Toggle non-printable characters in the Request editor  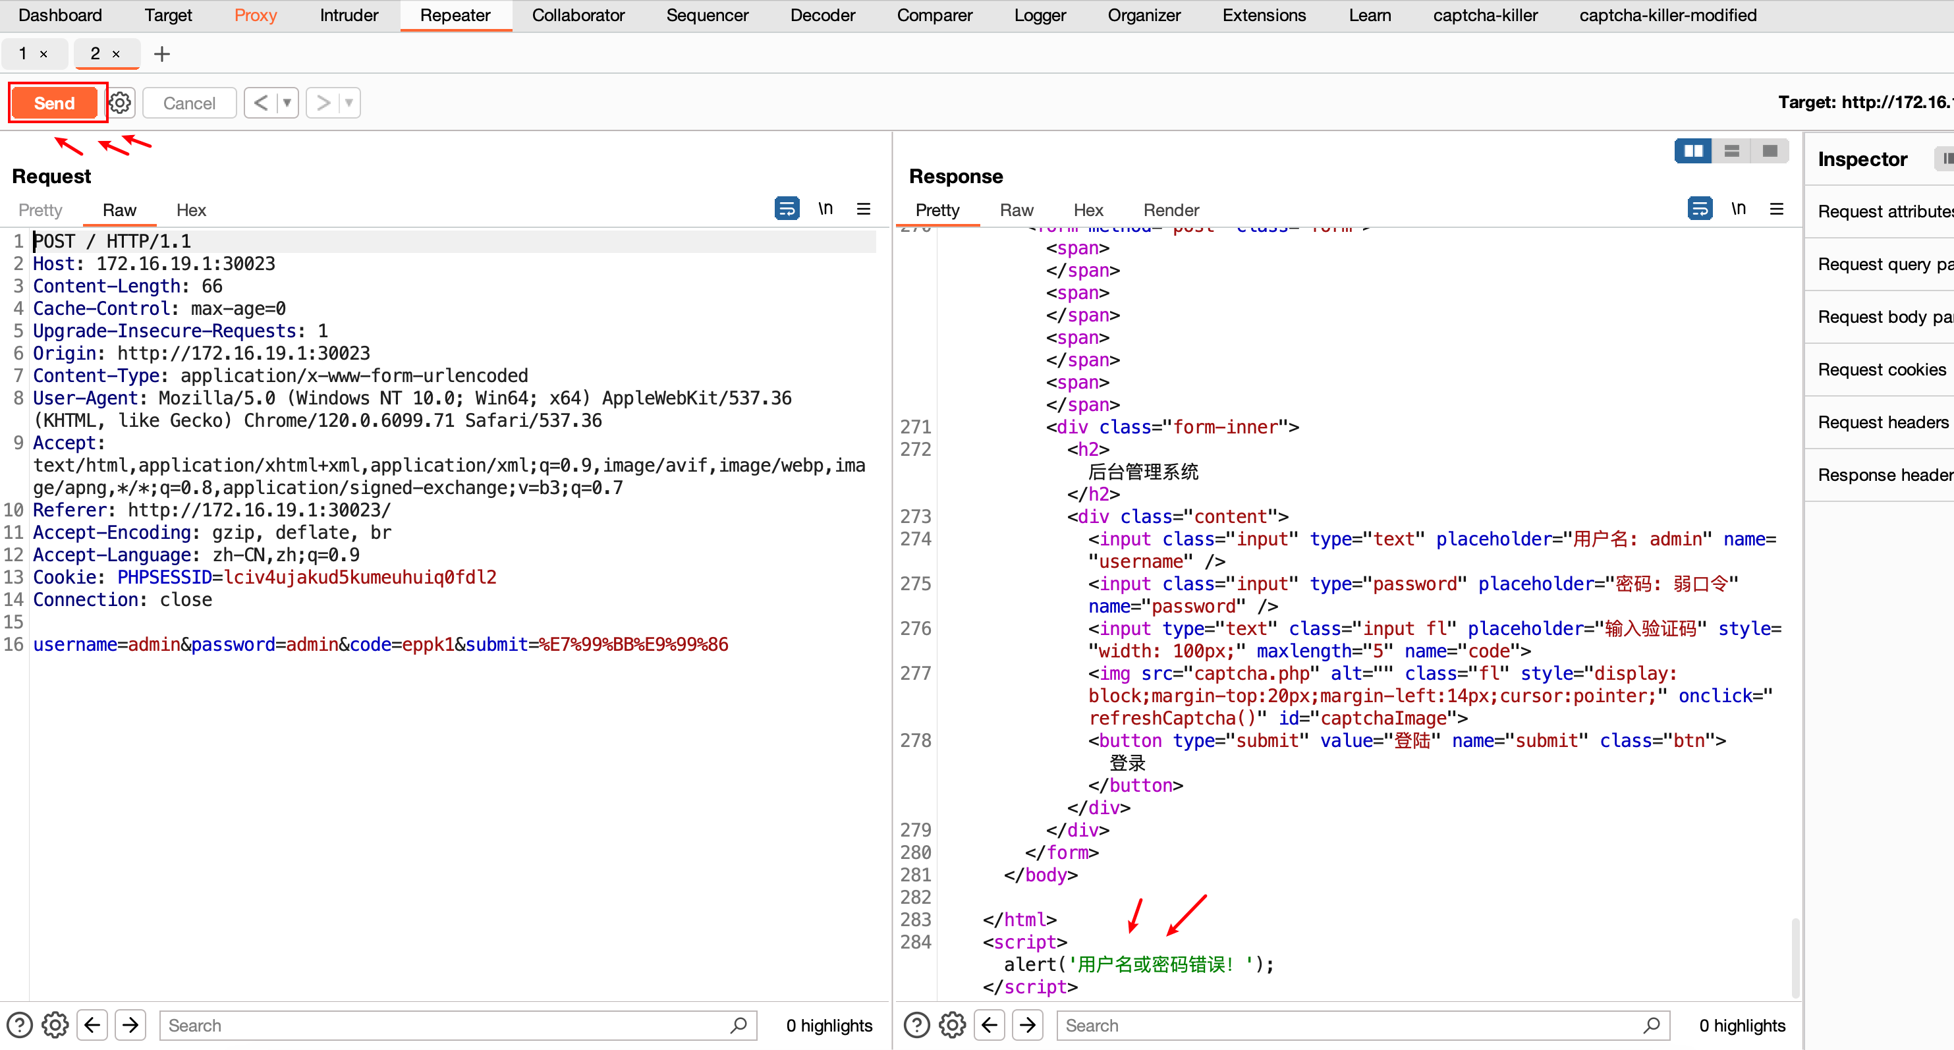(825, 208)
